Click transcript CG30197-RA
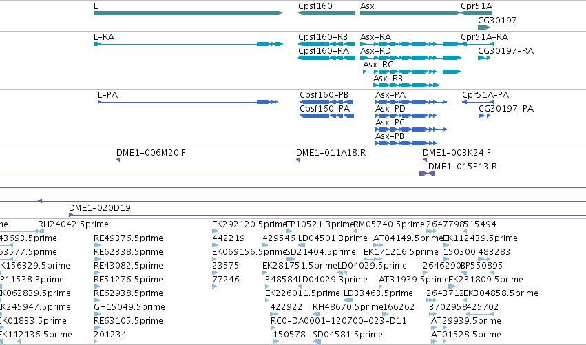The height and width of the screenshot is (345, 586). pyautogui.click(x=484, y=58)
